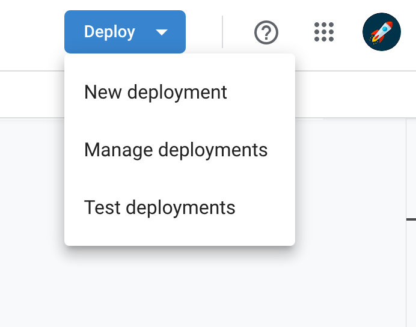View existing deployments via Manage deployments
This screenshot has height=327, width=416.
pos(176,150)
